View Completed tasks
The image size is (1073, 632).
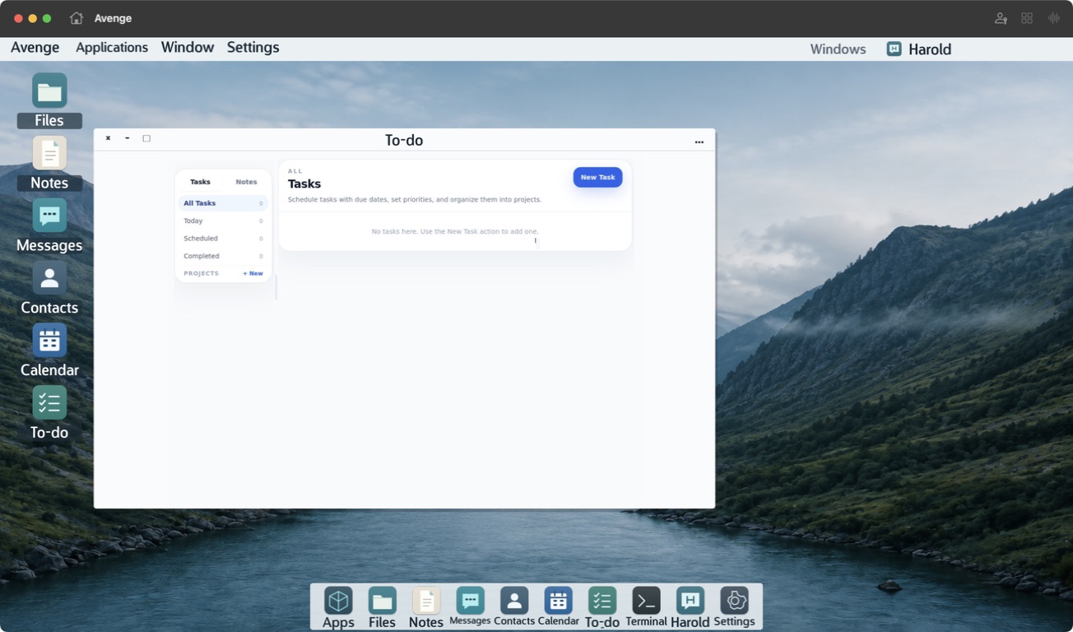(223, 256)
